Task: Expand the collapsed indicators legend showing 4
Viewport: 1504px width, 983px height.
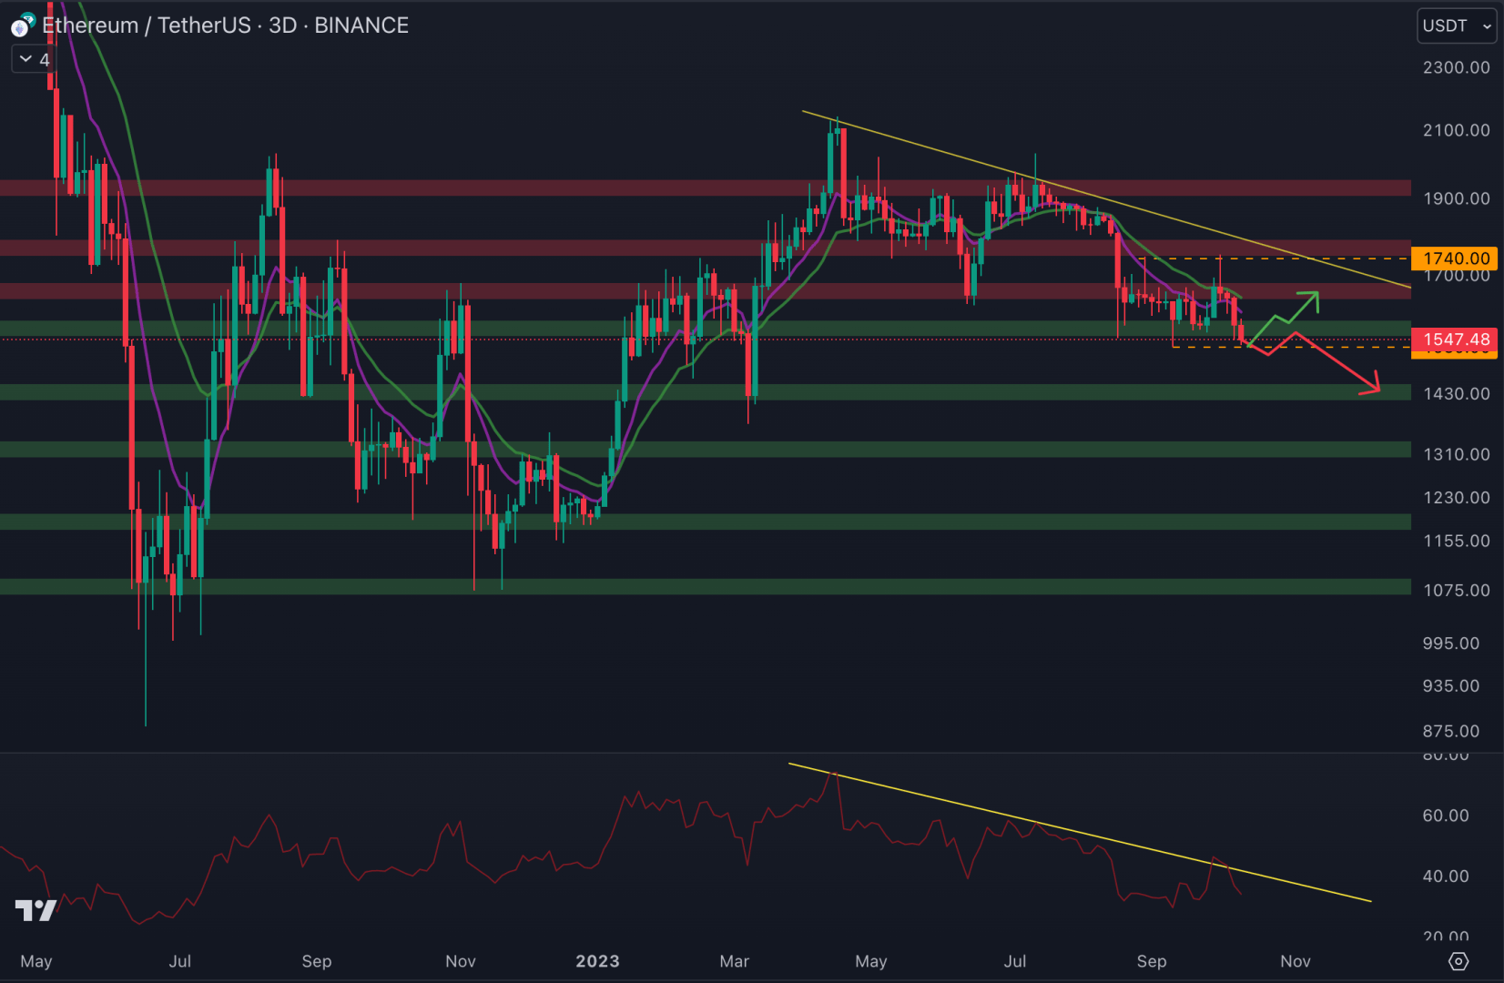Action: coord(34,59)
